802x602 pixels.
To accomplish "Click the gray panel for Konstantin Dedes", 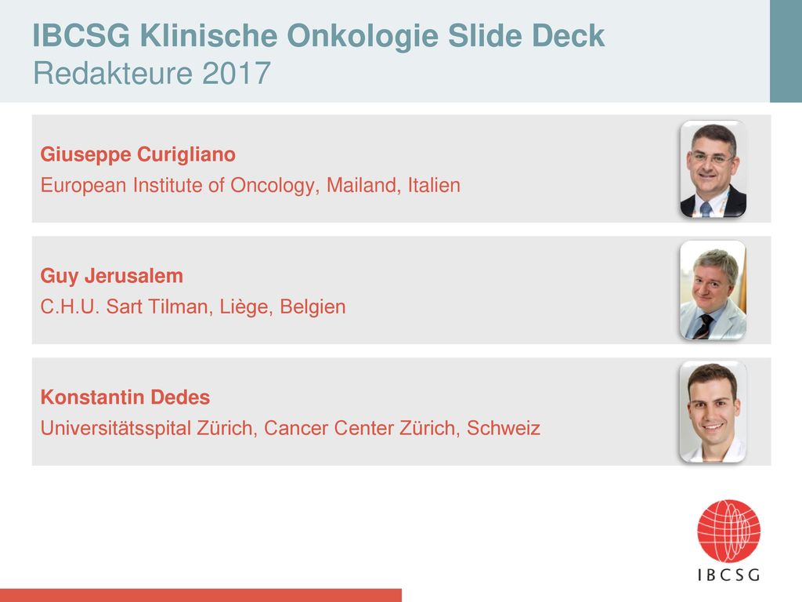I will 401,412.
